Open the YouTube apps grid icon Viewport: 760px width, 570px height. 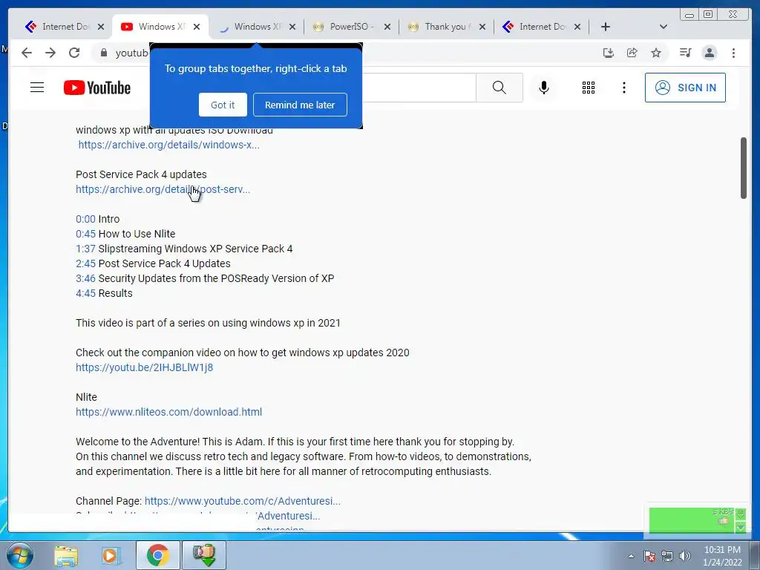click(589, 88)
